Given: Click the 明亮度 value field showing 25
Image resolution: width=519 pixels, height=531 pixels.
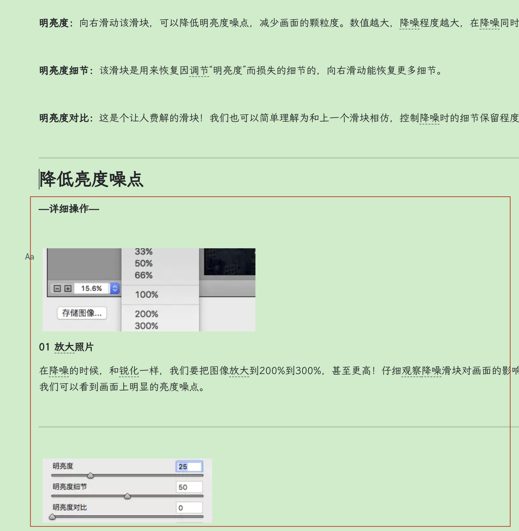Looking at the screenshot, I should tap(189, 467).
